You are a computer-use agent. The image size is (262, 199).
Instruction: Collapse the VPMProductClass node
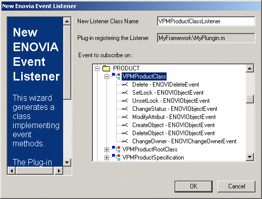[x=107, y=76]
